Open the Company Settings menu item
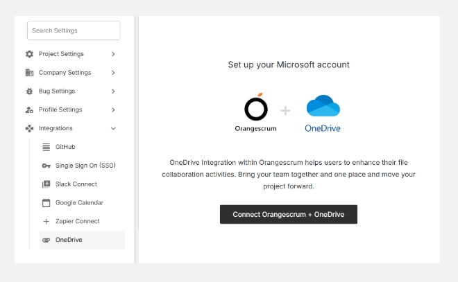 click(x=71, y=73)
